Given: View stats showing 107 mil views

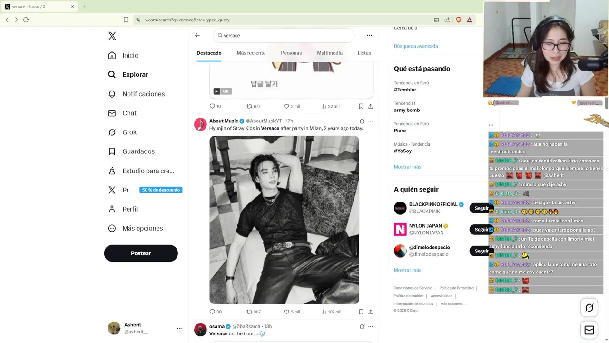Looking at the screenshot, I should (331, 312).
